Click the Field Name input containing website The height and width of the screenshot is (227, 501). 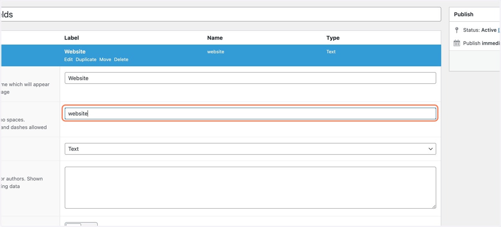click(x=250, y=113)
